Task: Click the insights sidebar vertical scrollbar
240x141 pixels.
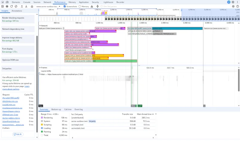Action: point(37,84)
